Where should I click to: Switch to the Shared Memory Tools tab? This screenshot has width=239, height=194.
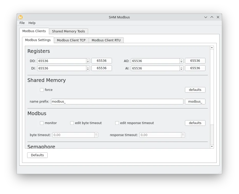click(x=68, y=31)
